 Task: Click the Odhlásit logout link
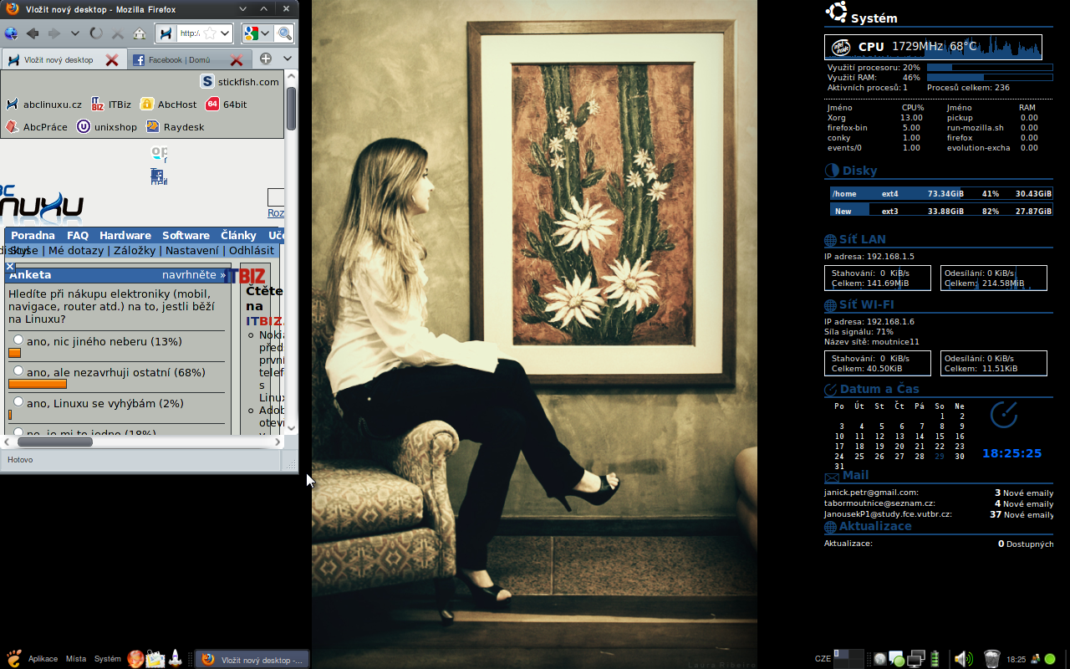252,250
